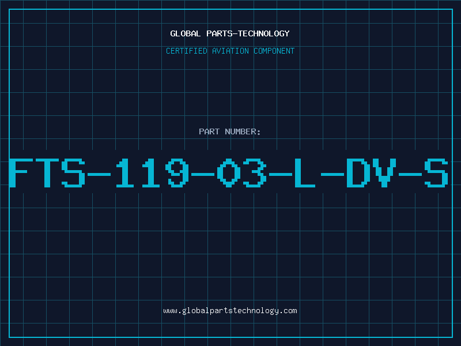
Task: Click the .com ending of the website address
Action: (x=288, y=311)
